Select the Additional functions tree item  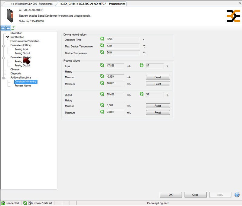coord(21,77)
